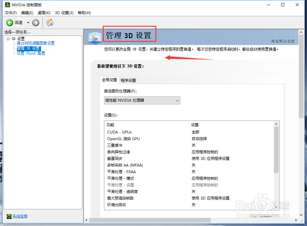The width and height of the screenshot is (307, 226).
Task: Switch to the 程序设置 tab
Action: pyautogui.click(x=128, y=80)
